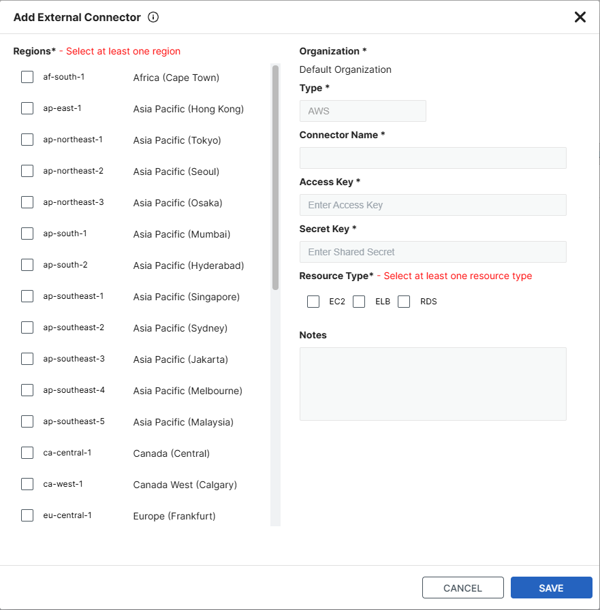Click the Connector Name input field
The image size is (600, 610).
click(432, 157)
